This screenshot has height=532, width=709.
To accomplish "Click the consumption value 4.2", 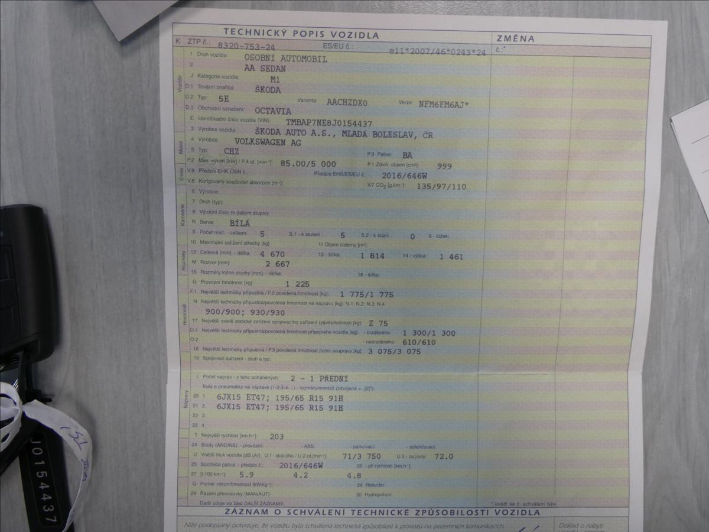I will click(301, 475).
